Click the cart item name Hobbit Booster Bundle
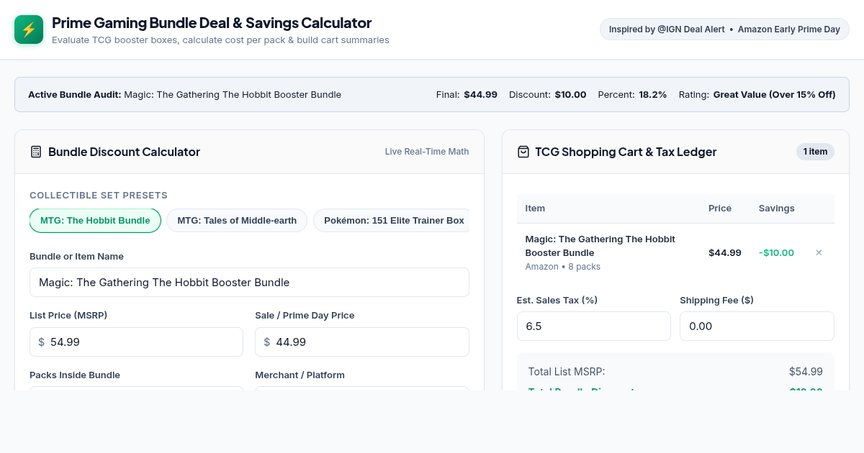 600,246
